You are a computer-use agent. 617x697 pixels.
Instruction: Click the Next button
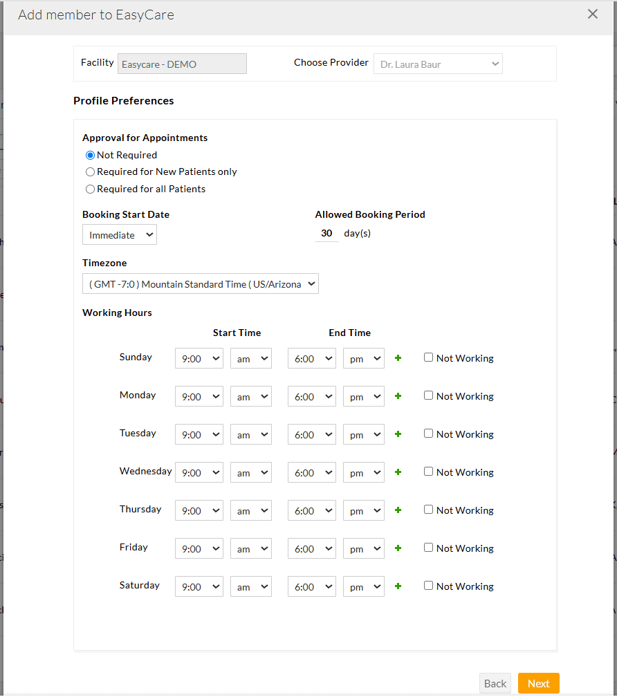pos(538,683)
